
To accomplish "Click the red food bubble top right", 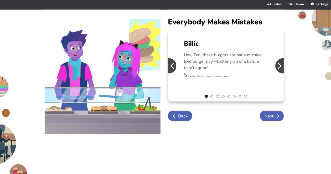I will 302,15.
